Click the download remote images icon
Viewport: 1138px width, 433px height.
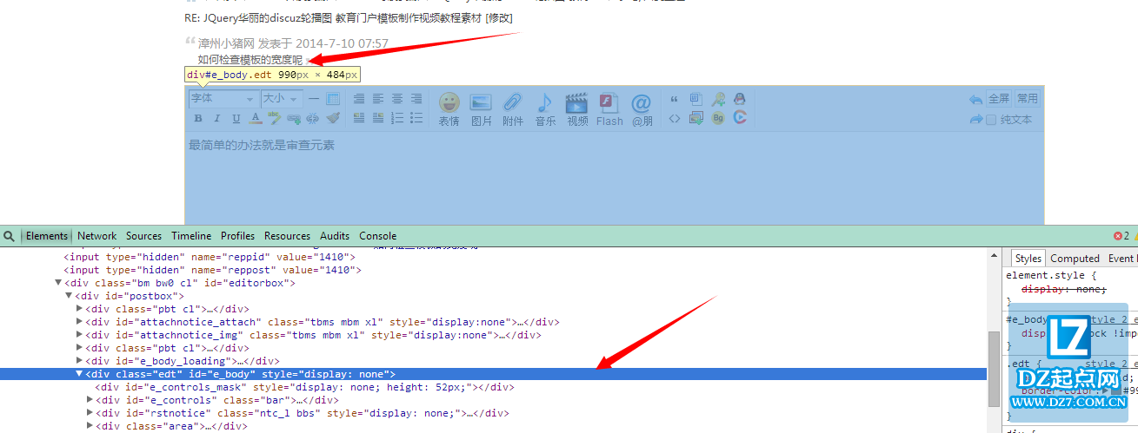pyautogui.click(x=695, y=118)
